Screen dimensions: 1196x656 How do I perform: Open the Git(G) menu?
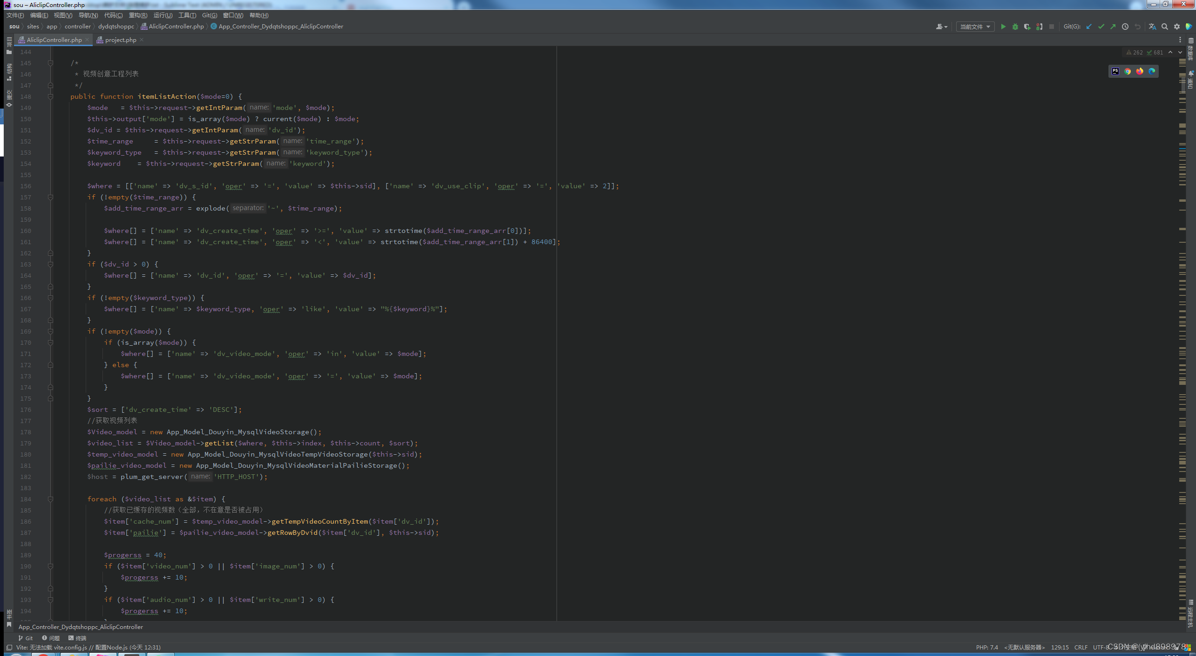pos(210,15)
